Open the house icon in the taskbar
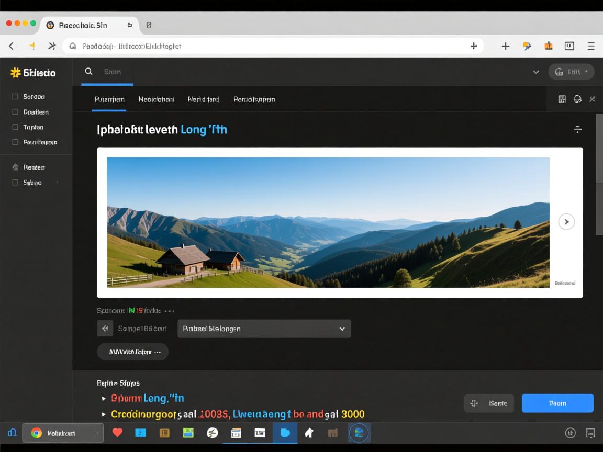Viewport: 603px width, 452px height. 309,433
